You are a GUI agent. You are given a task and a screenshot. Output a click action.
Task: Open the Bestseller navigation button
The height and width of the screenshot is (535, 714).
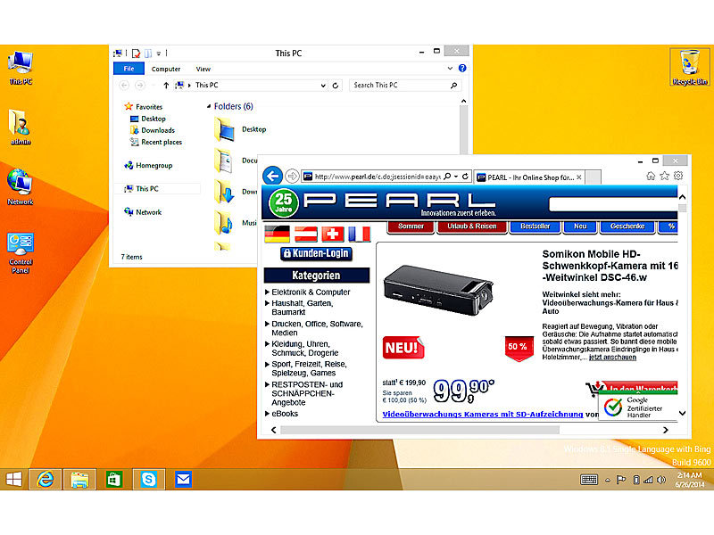click(x=535, y=227)
